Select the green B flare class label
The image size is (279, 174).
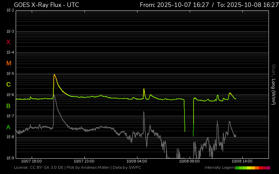[8, 106]
